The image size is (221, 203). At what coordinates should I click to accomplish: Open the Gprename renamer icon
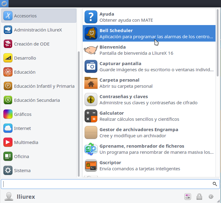pos(91,149)
